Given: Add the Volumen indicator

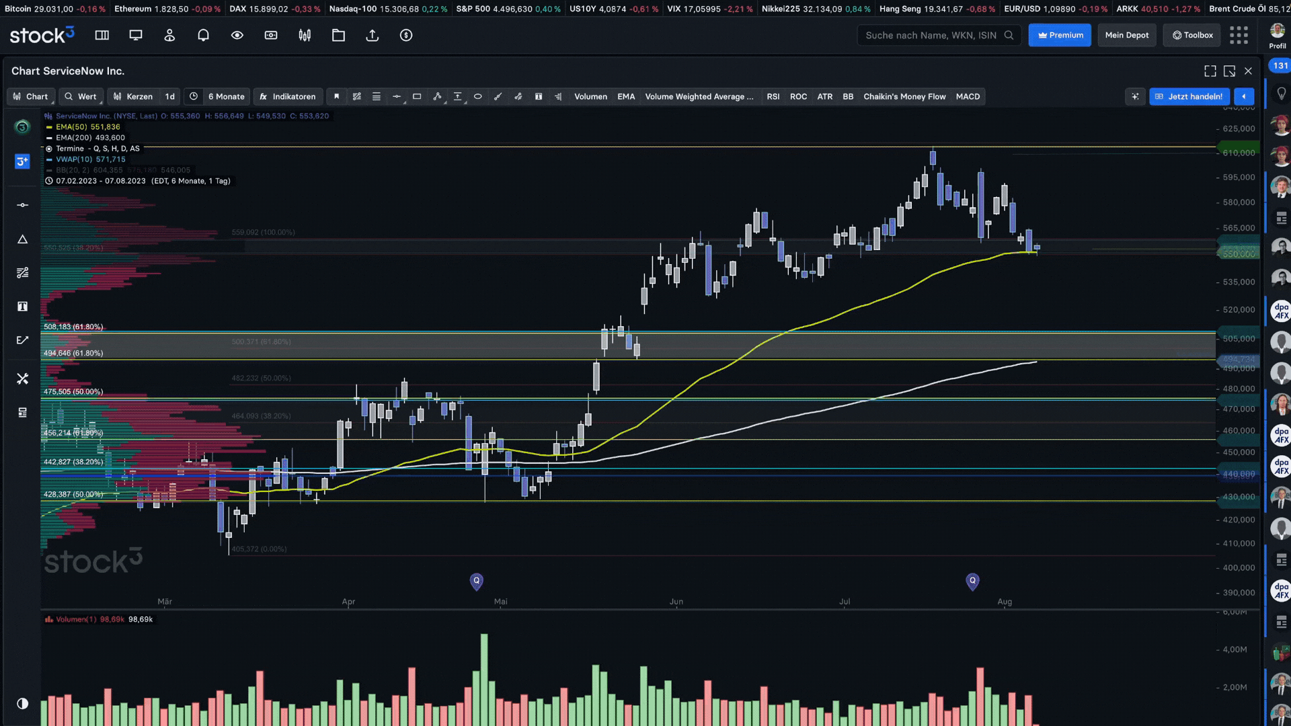Looking at the screenshot, I should point(590,96).
